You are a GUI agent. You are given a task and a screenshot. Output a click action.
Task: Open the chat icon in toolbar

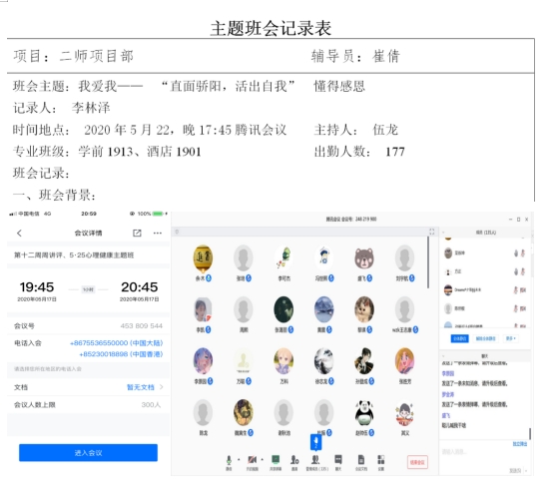click(338, 459)
